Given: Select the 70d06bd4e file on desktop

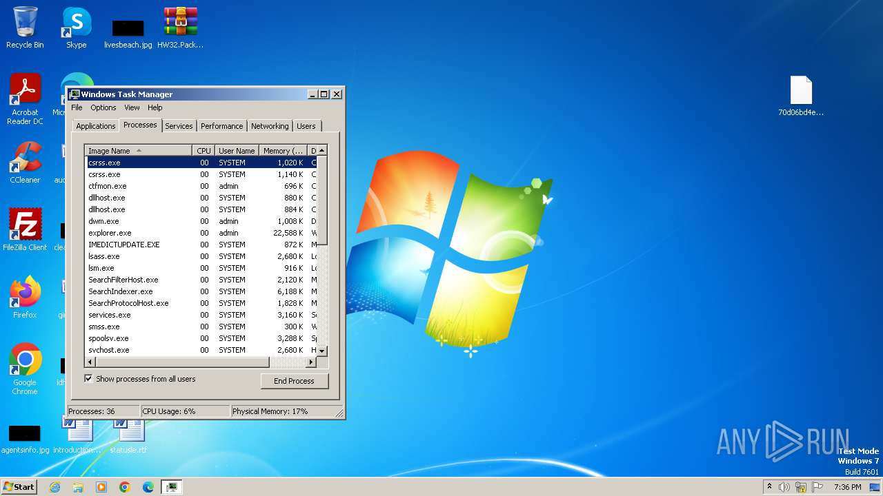Looking at the screenshot, I should pos(801,96).
